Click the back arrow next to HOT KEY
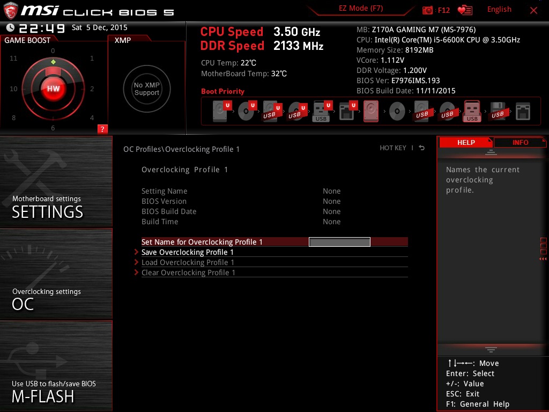 click(x=422, y=148)
